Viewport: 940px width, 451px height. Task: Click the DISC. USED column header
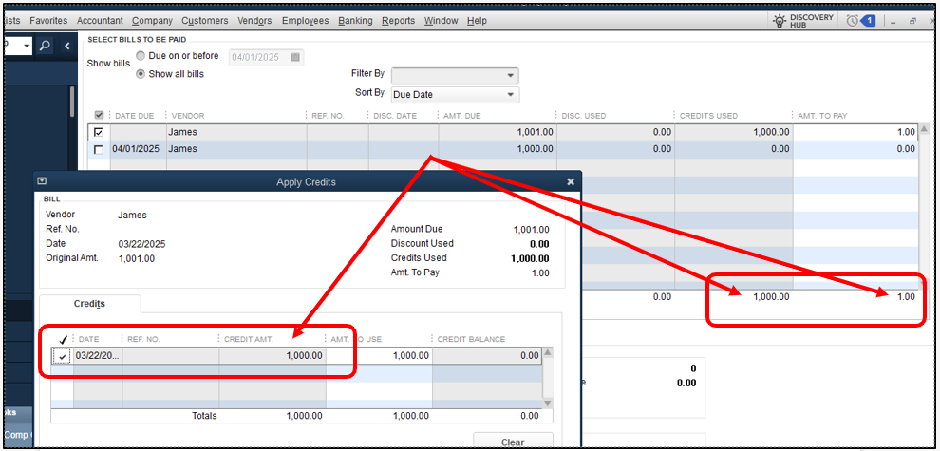pos(583,116)
